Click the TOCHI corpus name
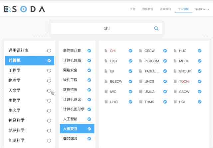Screen dimensions: 213x148 184,81
